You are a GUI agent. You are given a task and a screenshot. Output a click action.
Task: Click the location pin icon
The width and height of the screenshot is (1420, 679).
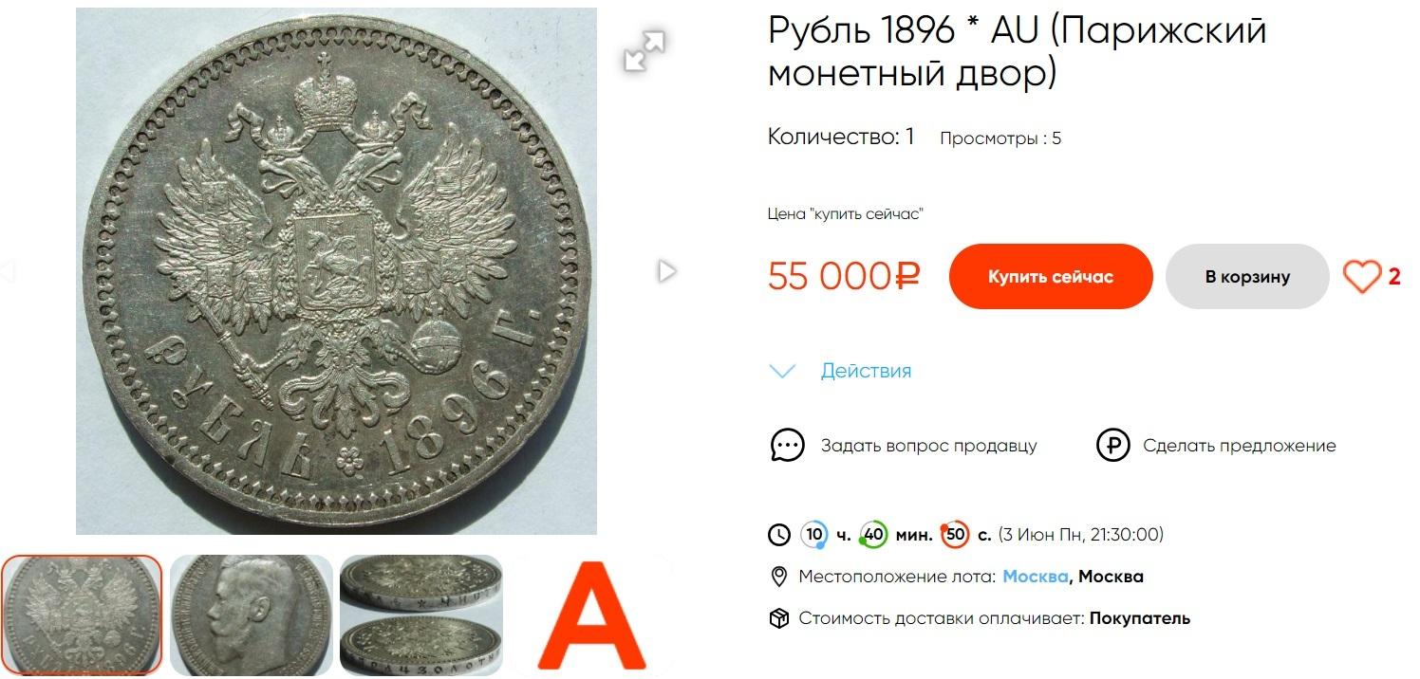(778, 577)
